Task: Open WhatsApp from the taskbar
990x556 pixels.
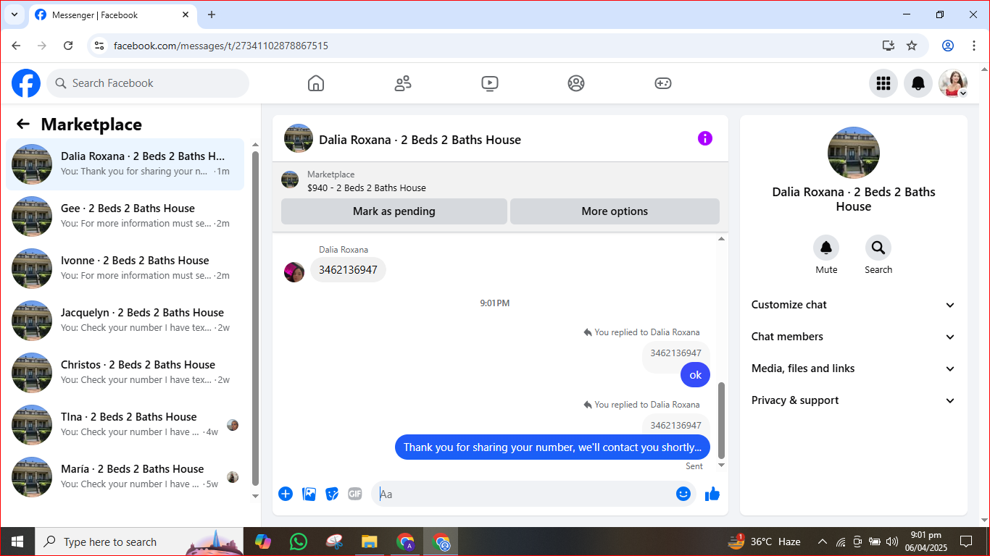Action: point(298,542)
